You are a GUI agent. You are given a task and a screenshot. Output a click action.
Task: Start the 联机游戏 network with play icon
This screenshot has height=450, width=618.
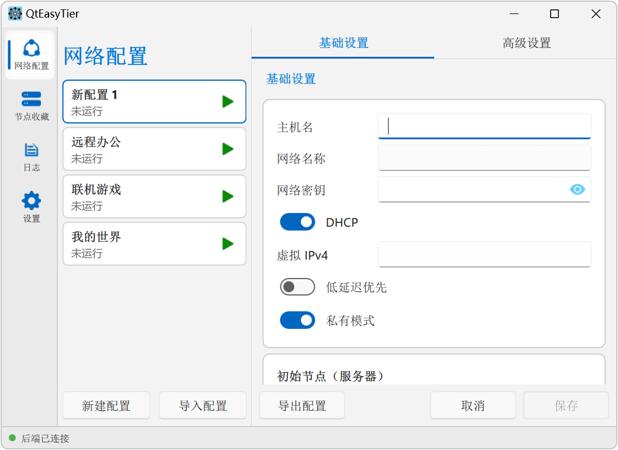228,196
